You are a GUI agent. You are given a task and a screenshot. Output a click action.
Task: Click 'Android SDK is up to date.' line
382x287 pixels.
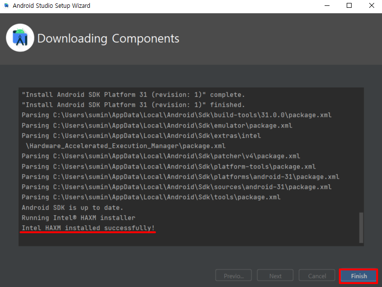click(x=73, y=208)
